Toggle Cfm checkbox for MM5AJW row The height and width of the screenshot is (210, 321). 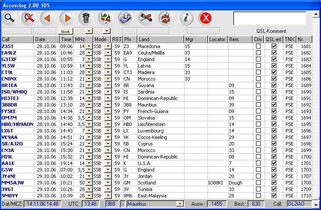[258, 183]
